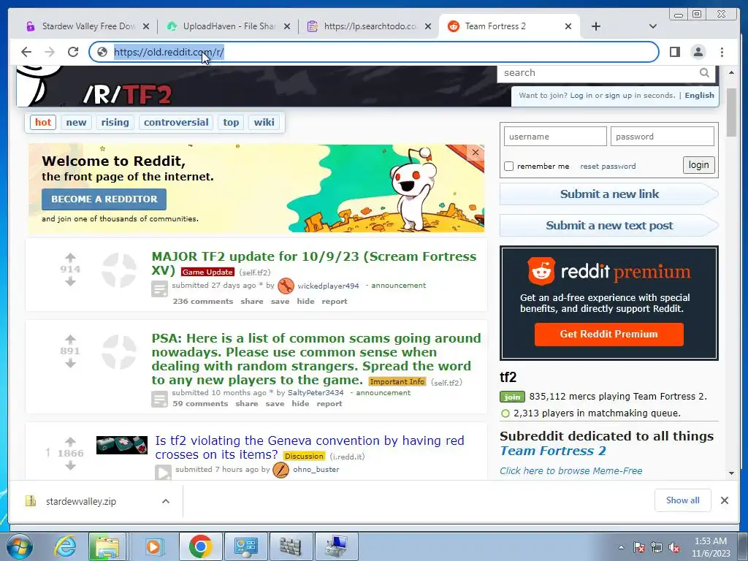Open 236 comments on TF2 update post
Image resolution: width=748 pixels, height=561 pixels.
203,302
